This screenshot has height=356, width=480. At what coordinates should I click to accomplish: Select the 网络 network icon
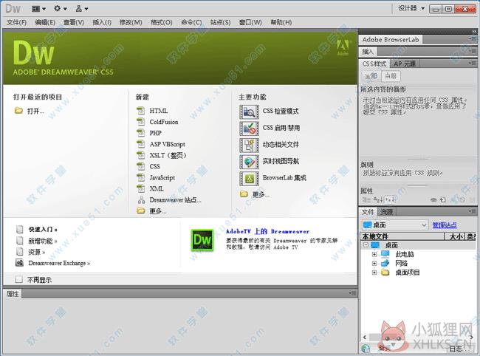[385, 263]
